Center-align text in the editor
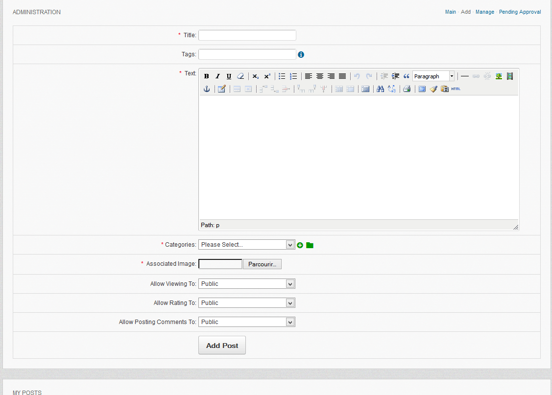 tap(320, 76)
